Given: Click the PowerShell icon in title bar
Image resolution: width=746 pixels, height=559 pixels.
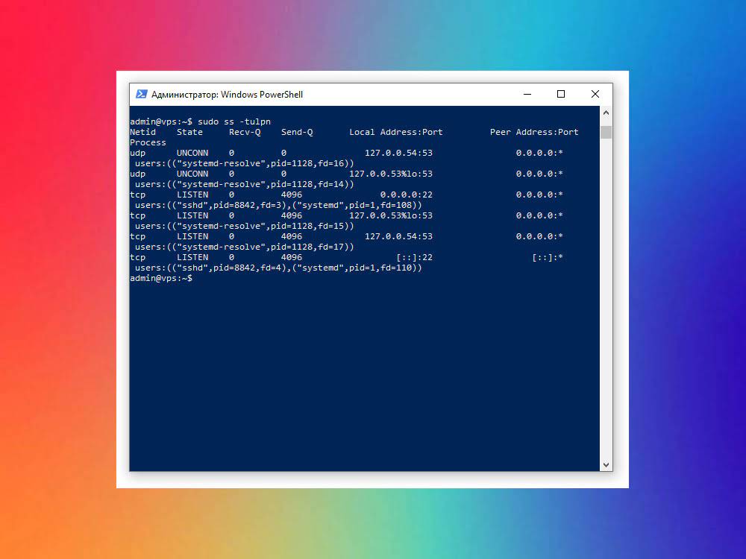Looking at the screenshot, I should click(141, 95).
